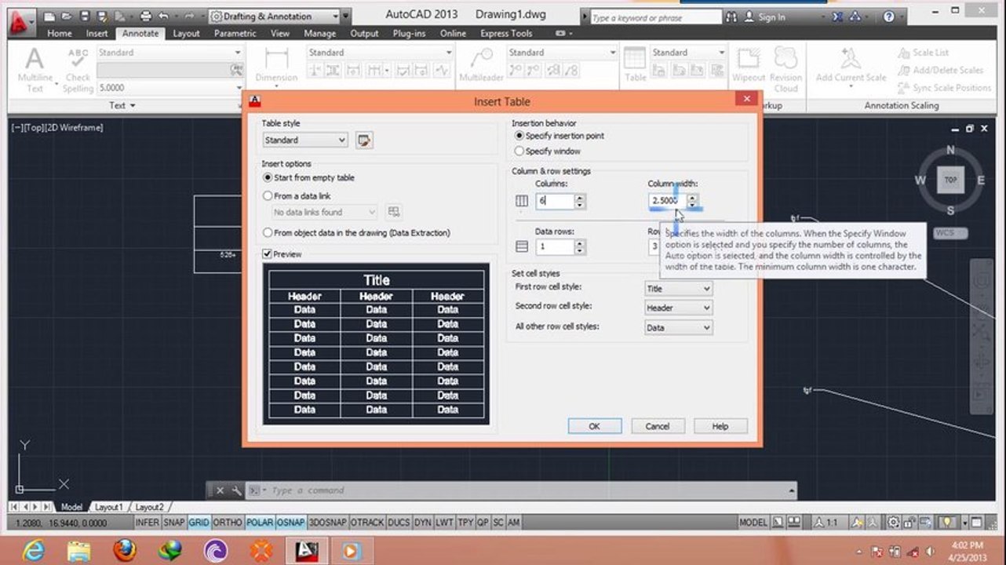1006x565 pixels.
Task: Open the Table style Standard dropdown
Action: click(305, 140)
